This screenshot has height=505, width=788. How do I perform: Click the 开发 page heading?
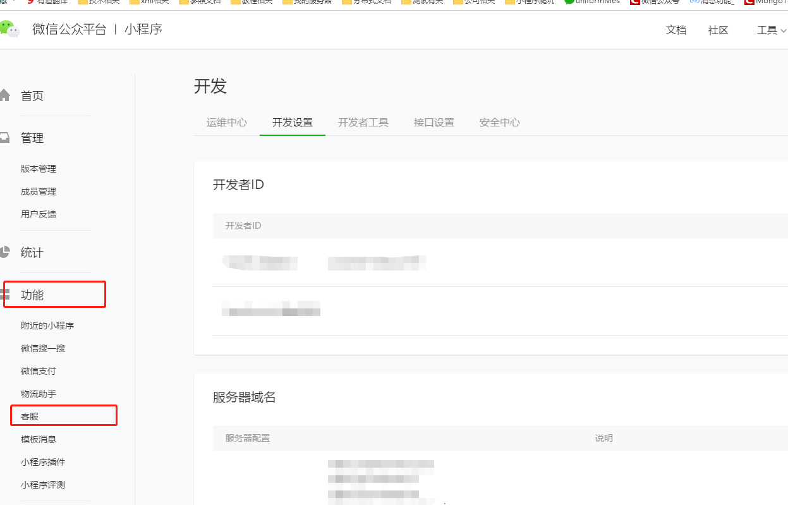(x=210, y=87)
